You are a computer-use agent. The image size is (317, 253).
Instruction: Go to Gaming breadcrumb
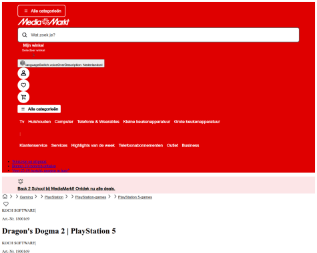coord(26,197)
